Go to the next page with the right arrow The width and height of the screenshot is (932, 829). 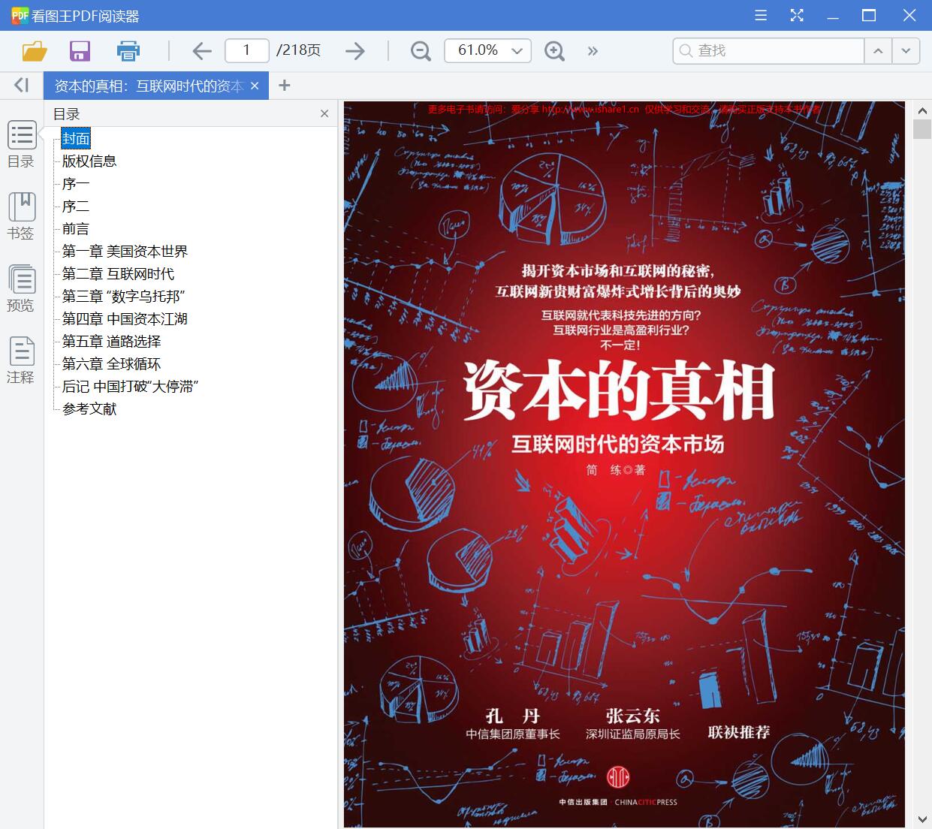[355, 51]
